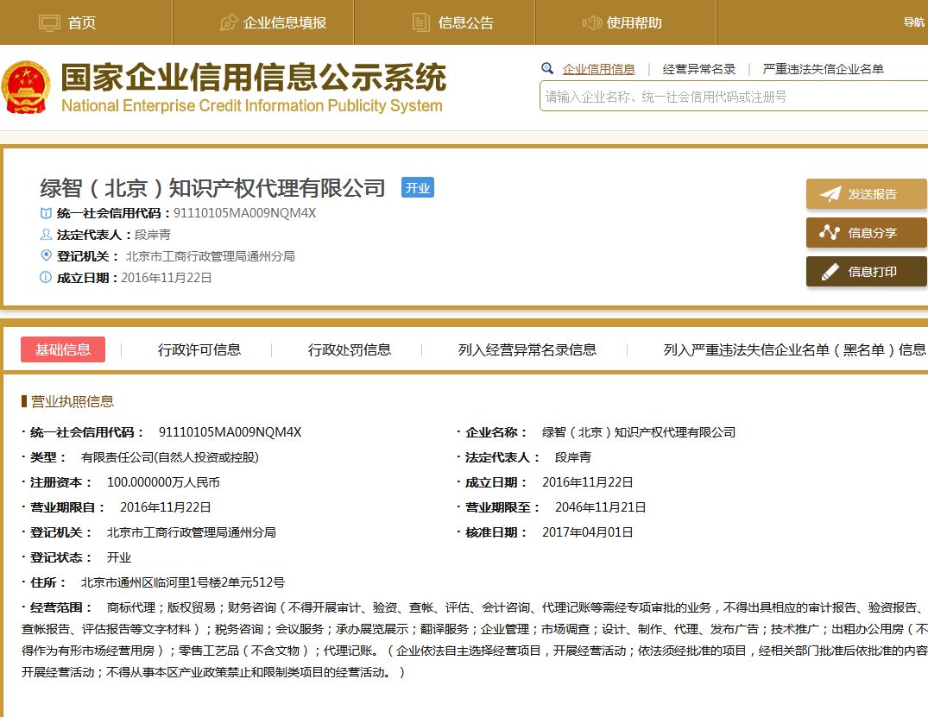Viewport: 928px width, 717px height.
Task: Click the header 成立日期 value 2016年11月22日
Action: point(167,278)
